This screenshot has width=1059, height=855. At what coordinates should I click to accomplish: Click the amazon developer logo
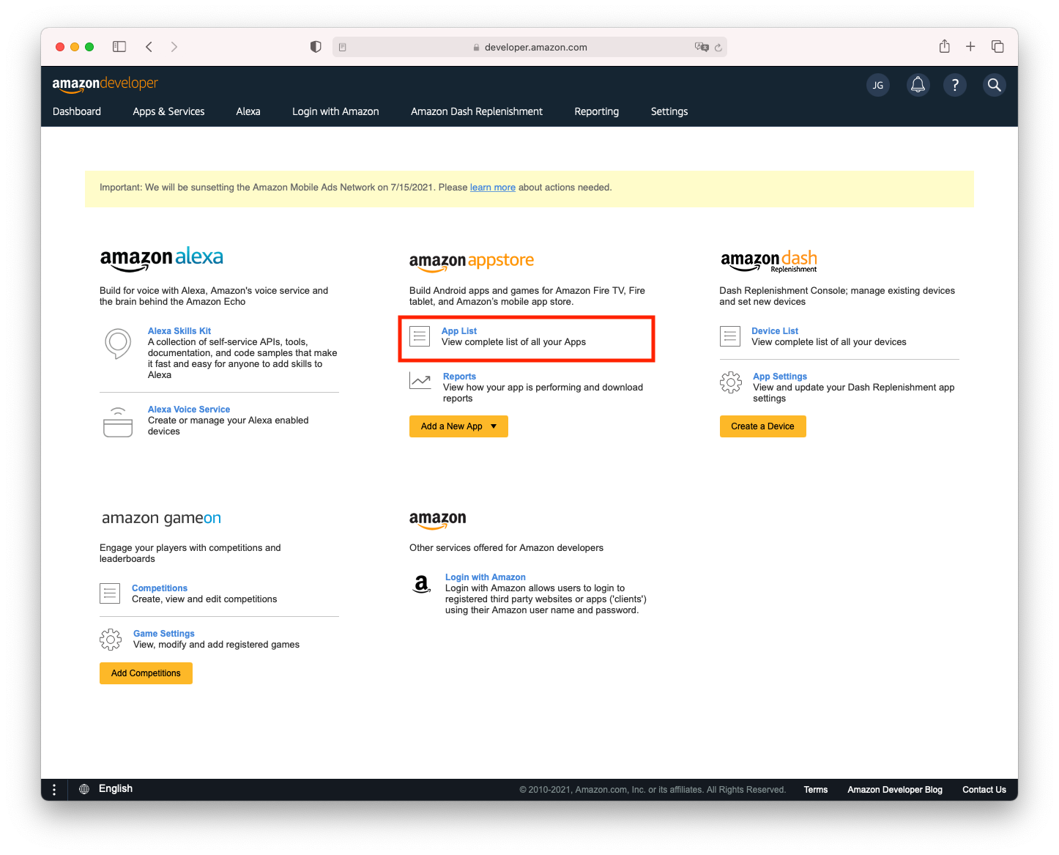tap(105, 84)
